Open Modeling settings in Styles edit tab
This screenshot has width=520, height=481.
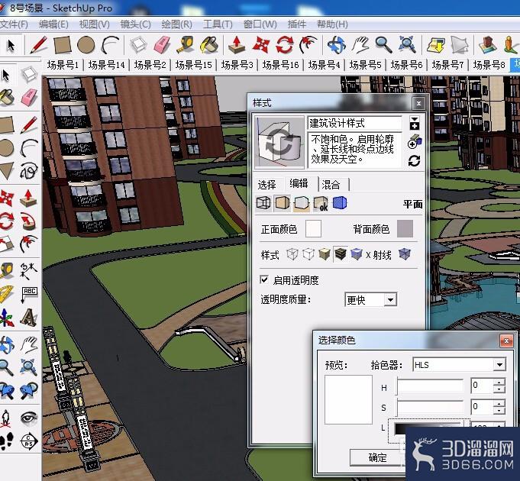point(340,203)
